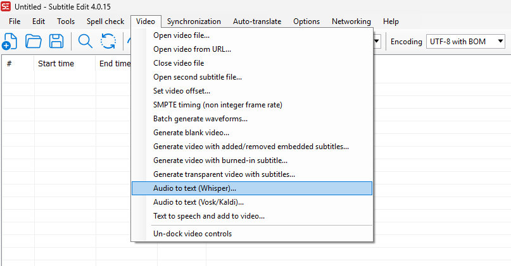Click the Replace circular arrows icon

(108, 42)
